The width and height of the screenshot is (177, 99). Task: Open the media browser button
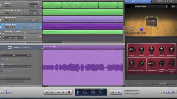pos(174,92)
